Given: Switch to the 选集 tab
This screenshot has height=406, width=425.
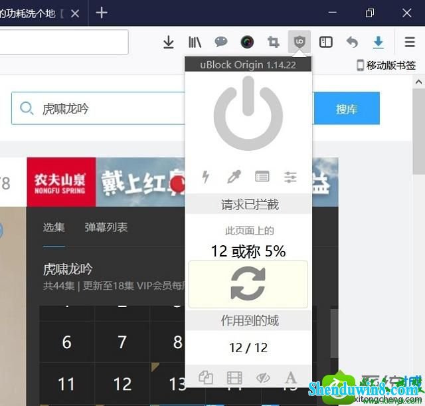Looking at the screenshot, I should tap(54, 227).
